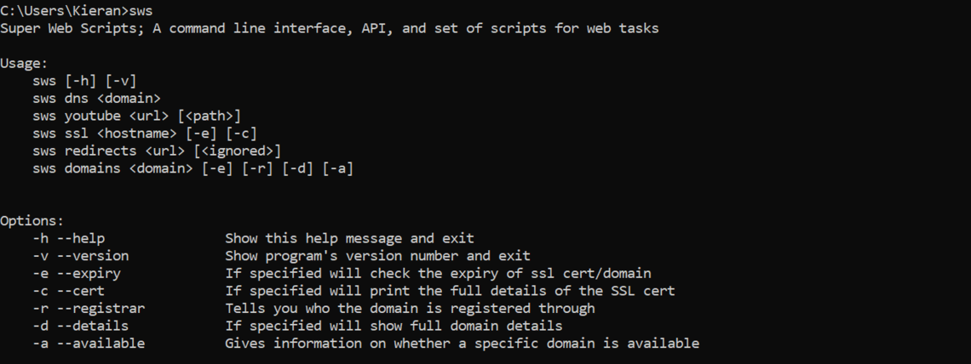Click the 'Super Web Scripts' description line
Image resolution: width=971 pixels, height=364 pixels.
329,29
